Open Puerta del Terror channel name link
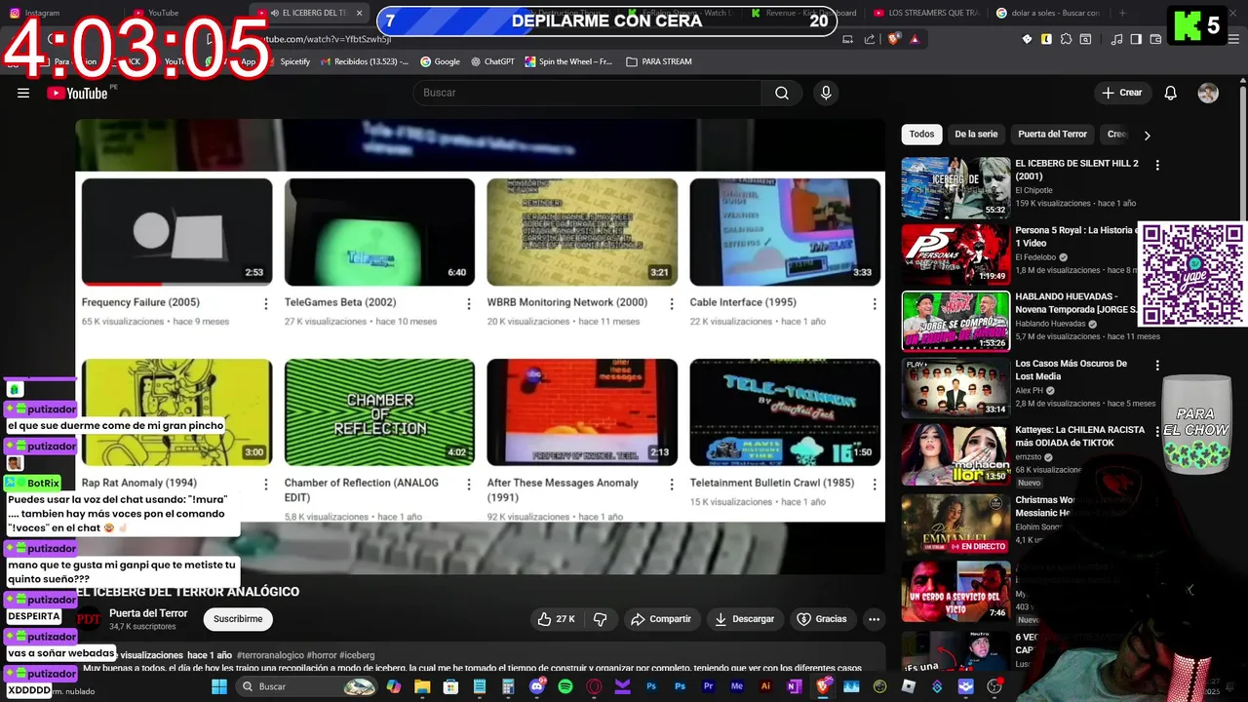Image resolution: width=1248 pixels, height=702 pixels. tap(148, 613)
